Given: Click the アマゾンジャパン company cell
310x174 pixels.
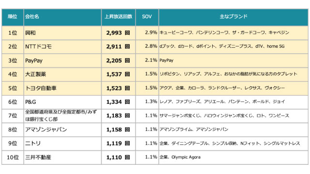Looking at the screenshot, I should (x=62, y=130).
